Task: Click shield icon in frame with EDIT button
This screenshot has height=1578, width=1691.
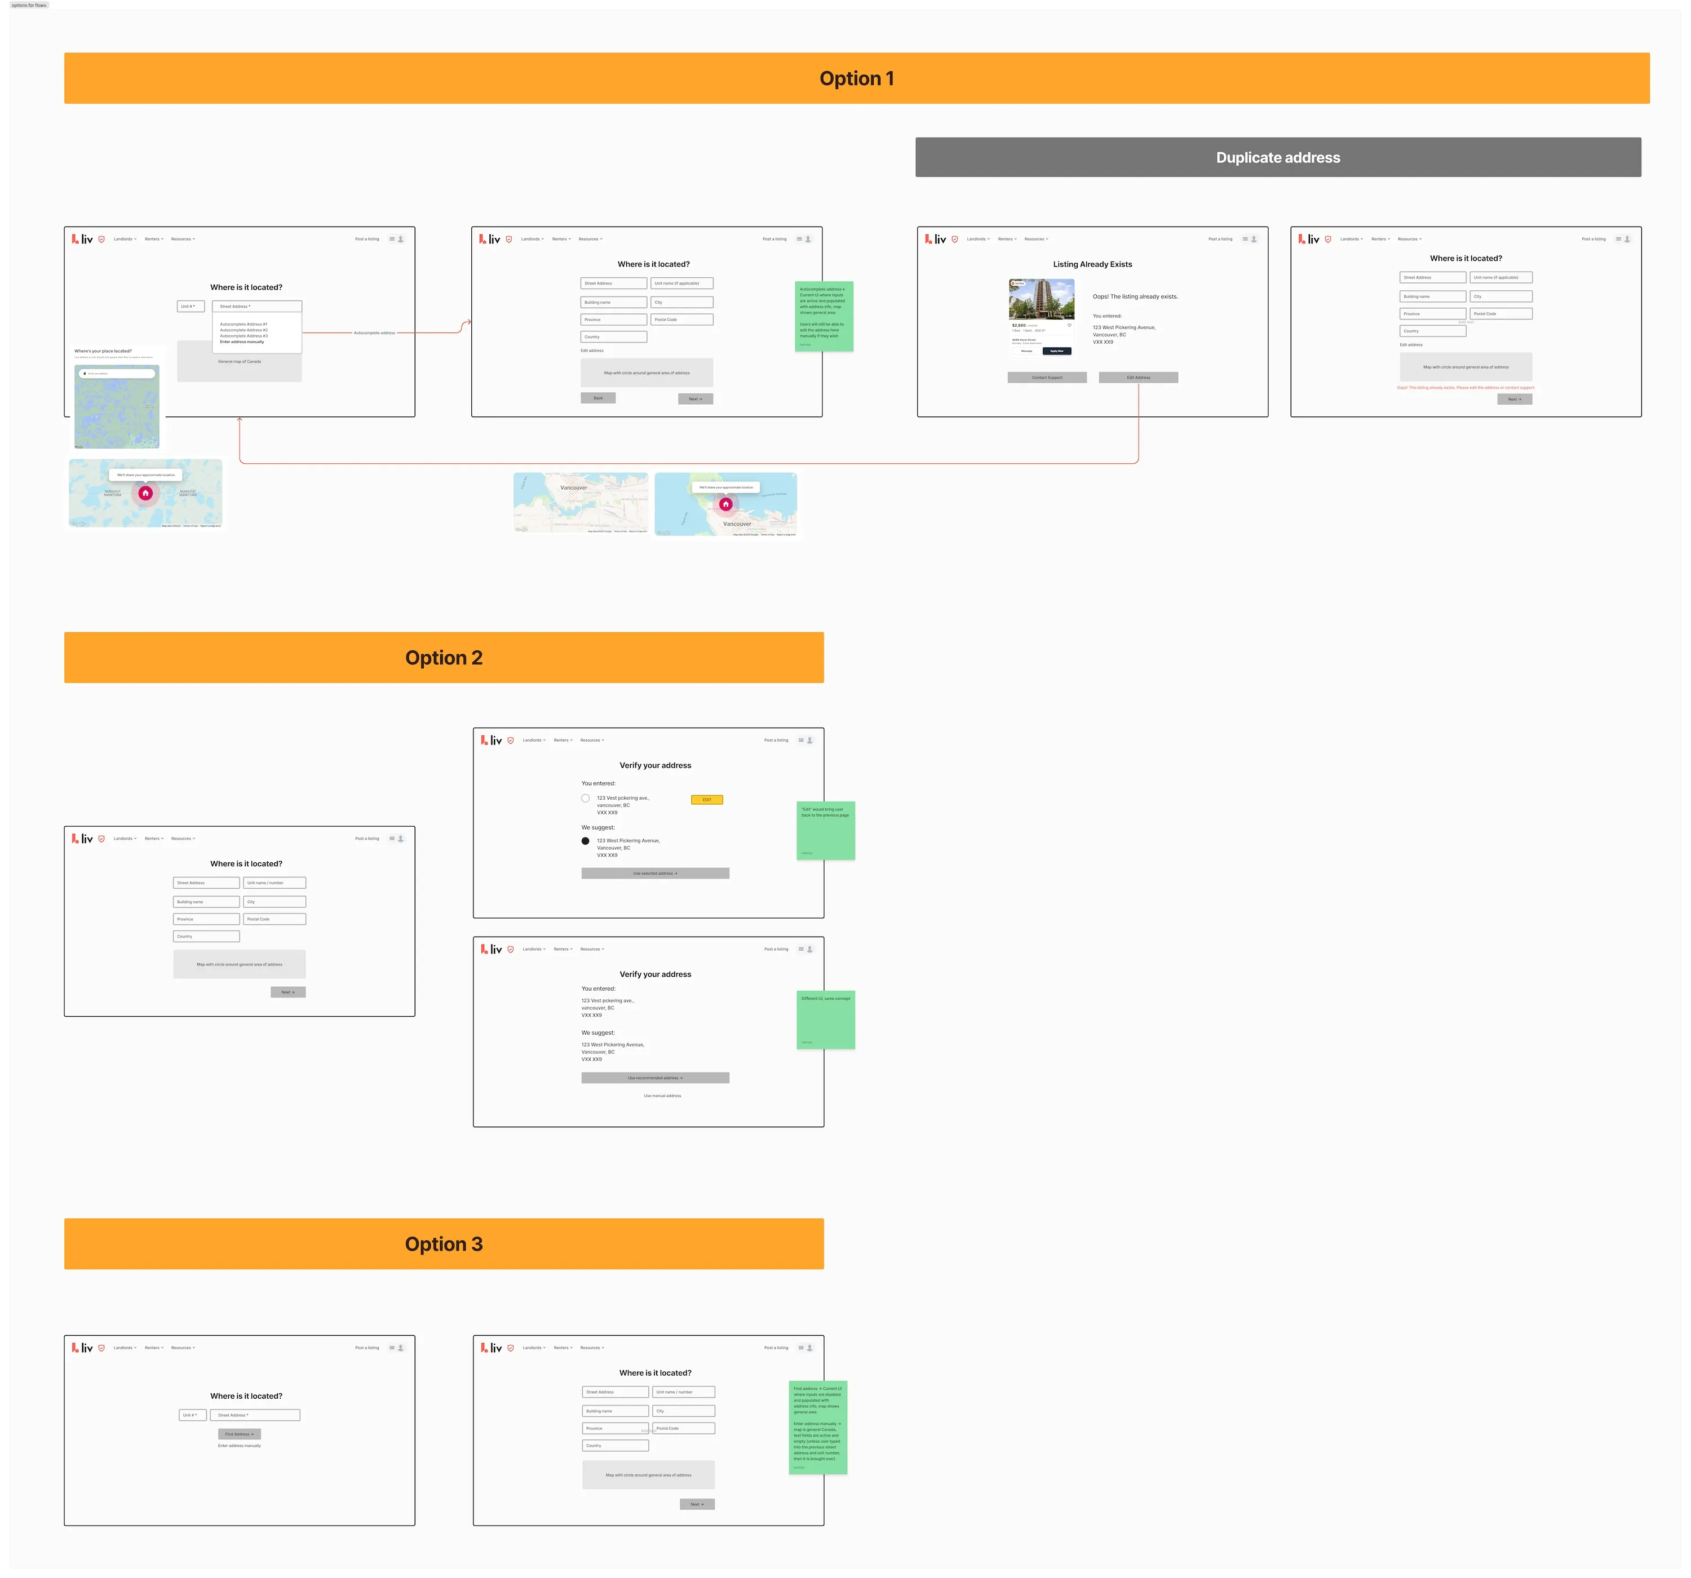Action: [510, 740]
